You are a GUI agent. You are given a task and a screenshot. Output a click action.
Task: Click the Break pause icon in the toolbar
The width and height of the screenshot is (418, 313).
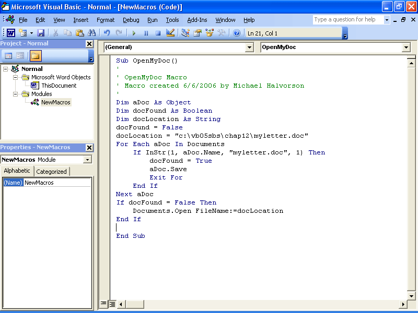[x=146, y=33]
